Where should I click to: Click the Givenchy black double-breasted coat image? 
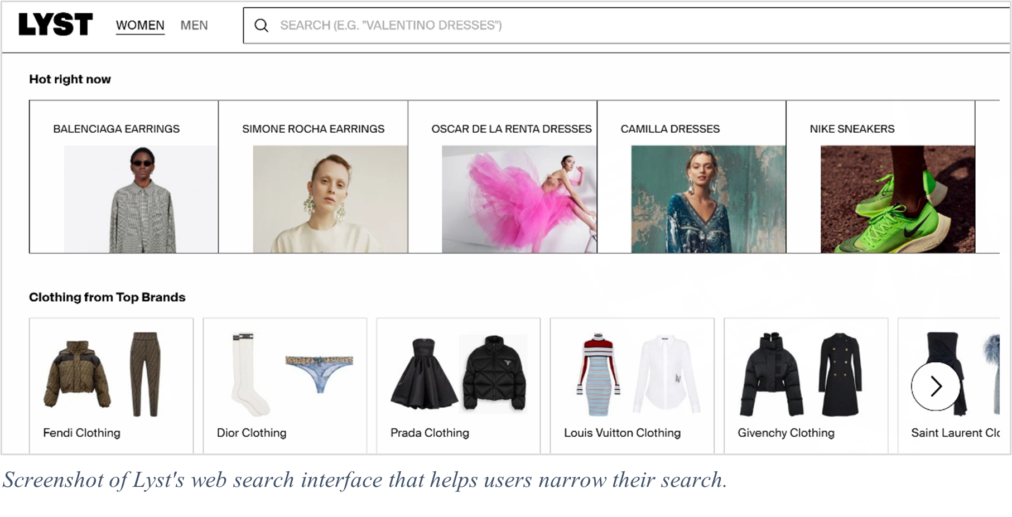tap(840, 374)
